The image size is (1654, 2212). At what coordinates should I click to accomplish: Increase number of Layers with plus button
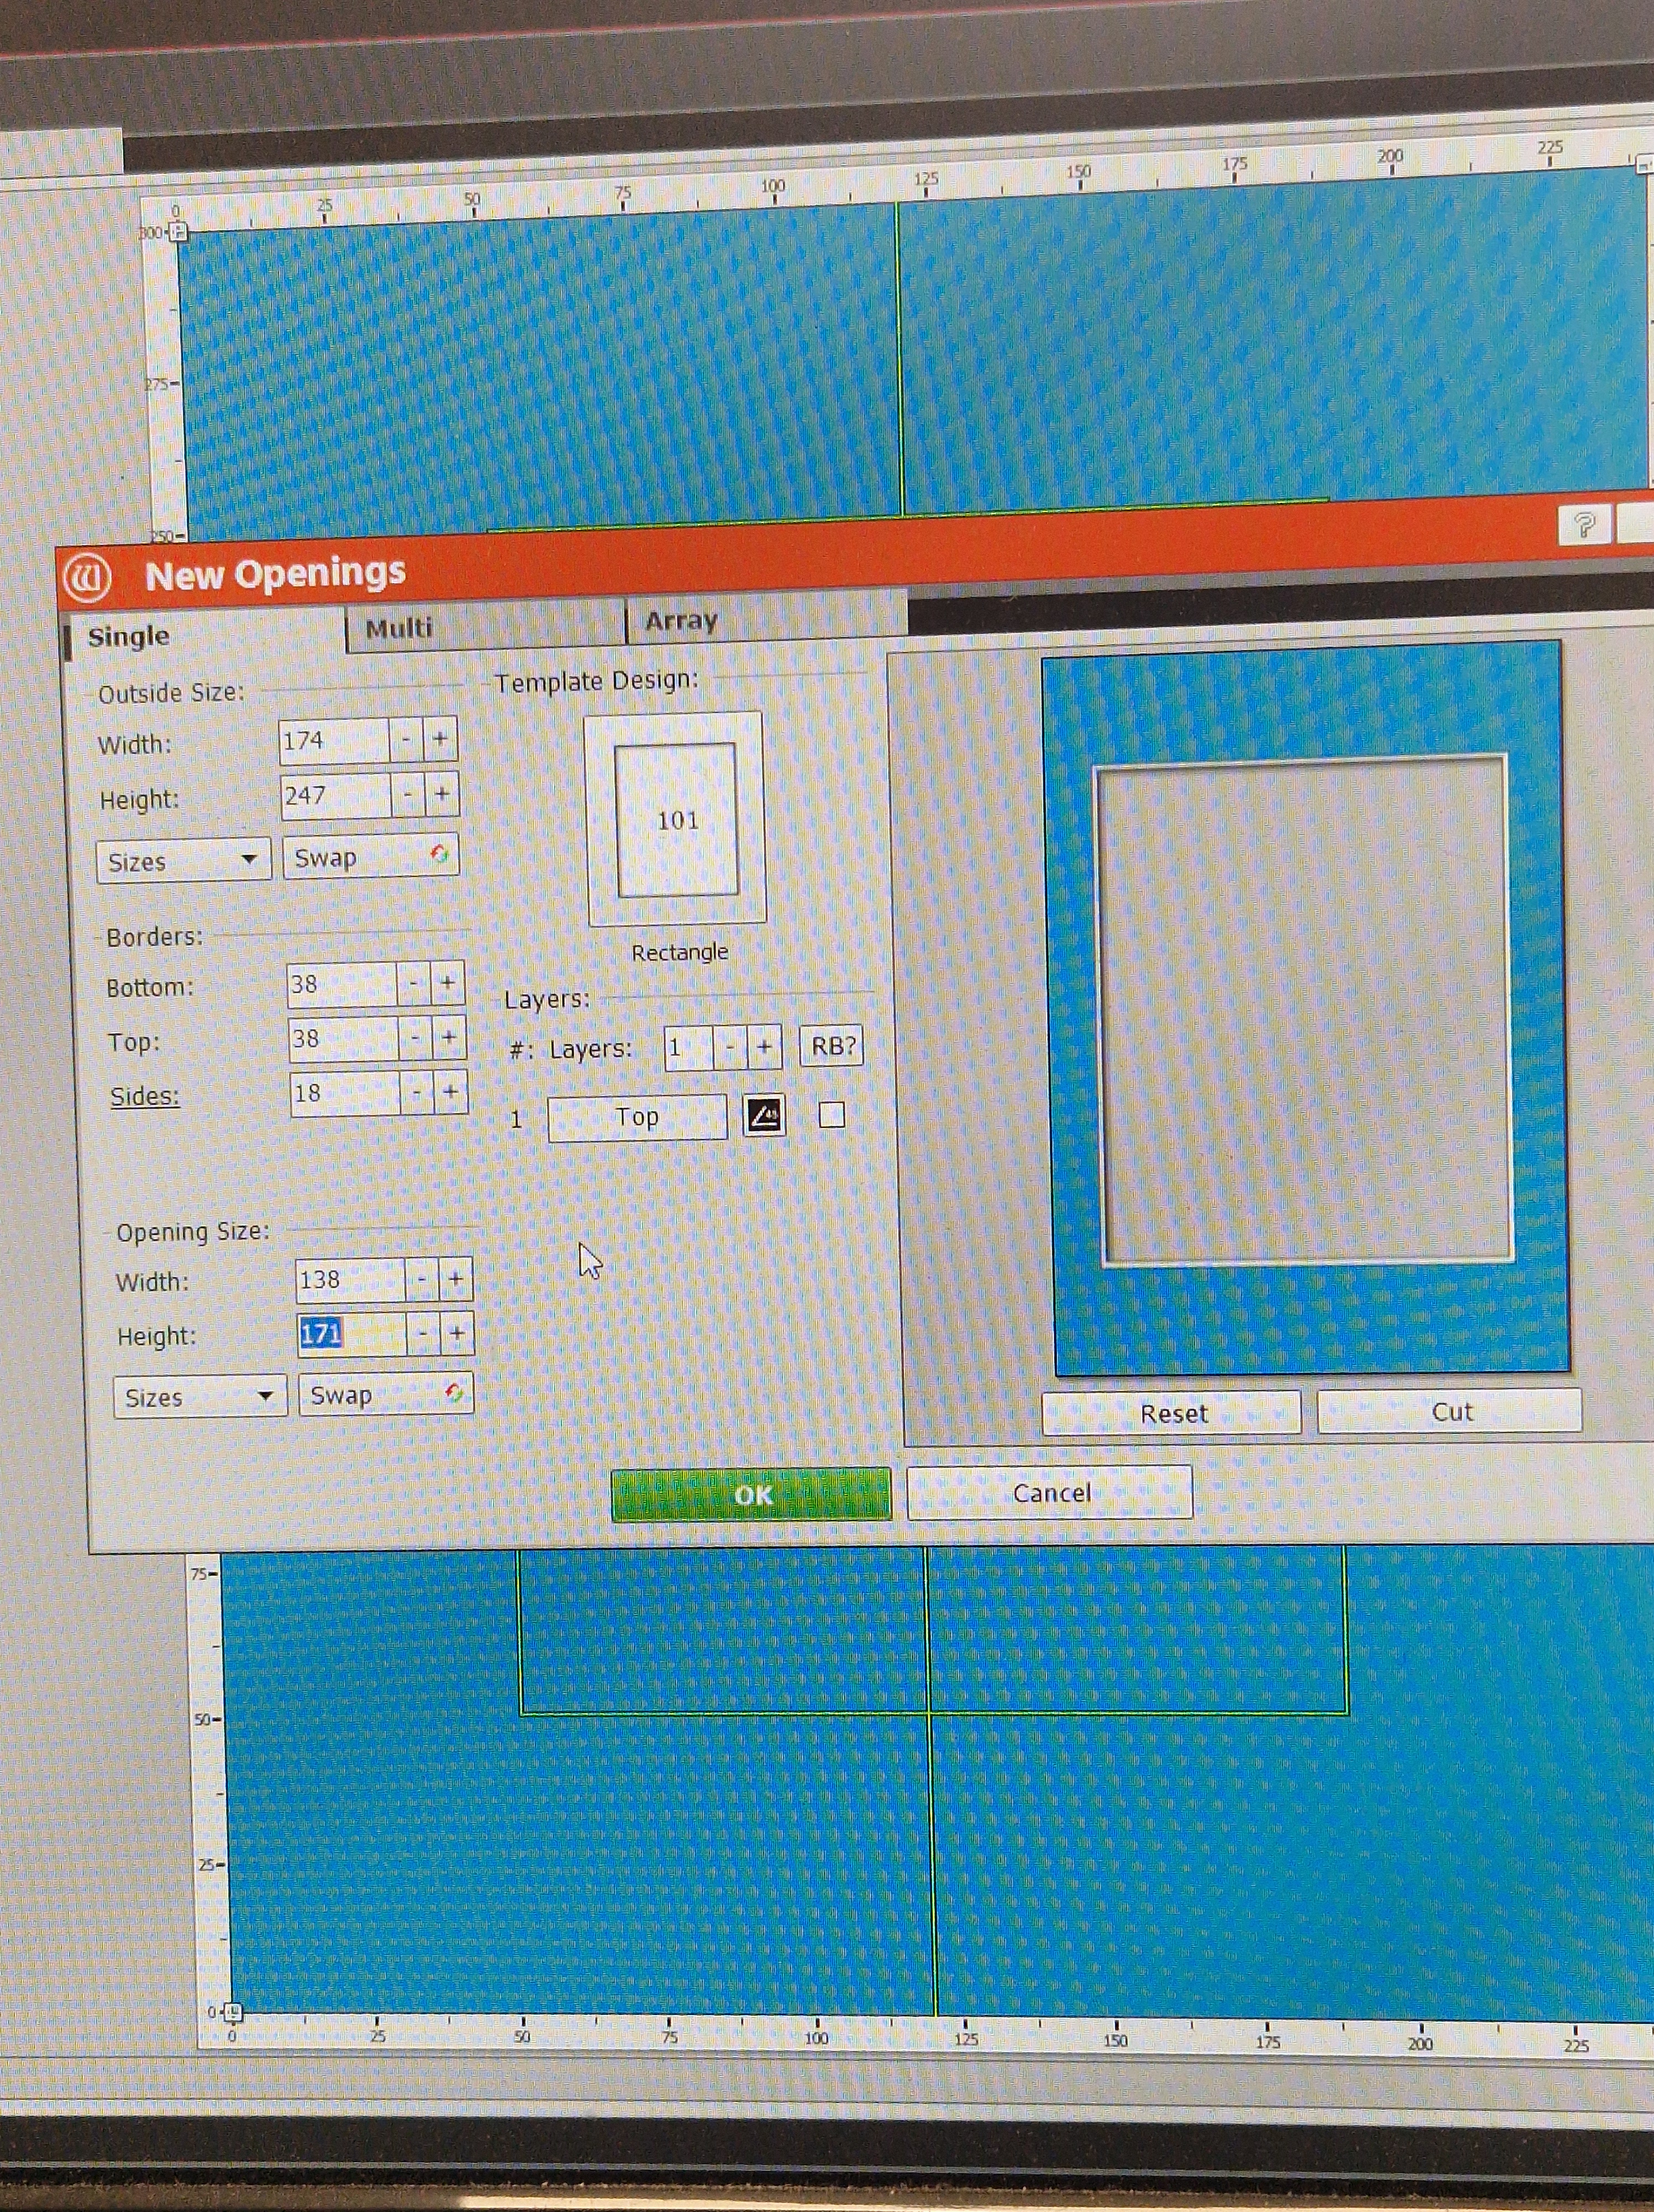point(763,1048)
